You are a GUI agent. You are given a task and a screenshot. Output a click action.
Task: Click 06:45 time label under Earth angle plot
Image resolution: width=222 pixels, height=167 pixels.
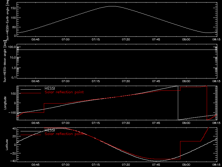coord(36,39)
